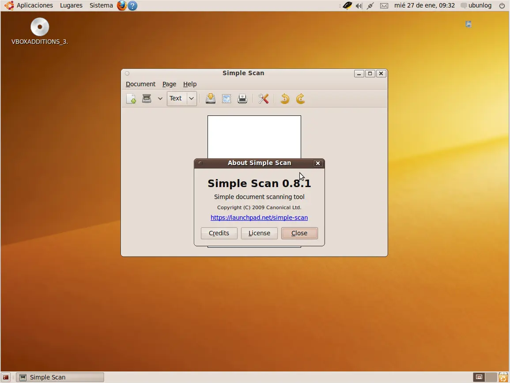The image size is (510, 383).
Task: Launch Firefox from the top panel
Action: pos(121,5)
